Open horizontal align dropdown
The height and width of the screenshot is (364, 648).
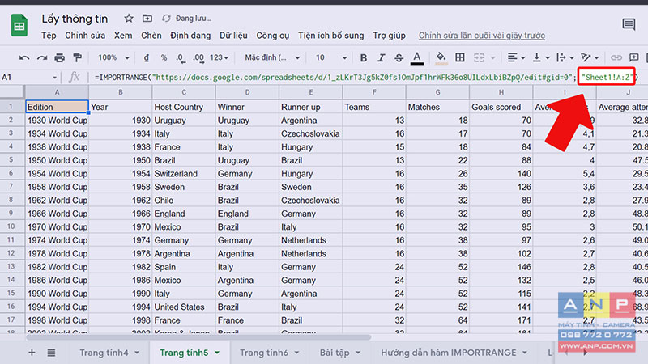tap(516, 57)
